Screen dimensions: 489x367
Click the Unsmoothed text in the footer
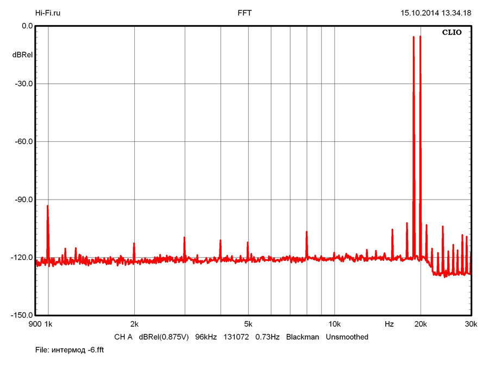point(347,337)
